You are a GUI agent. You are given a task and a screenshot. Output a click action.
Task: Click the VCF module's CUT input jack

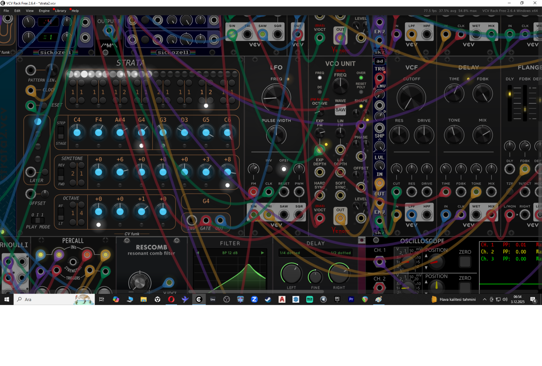click(x=397, y=192)
